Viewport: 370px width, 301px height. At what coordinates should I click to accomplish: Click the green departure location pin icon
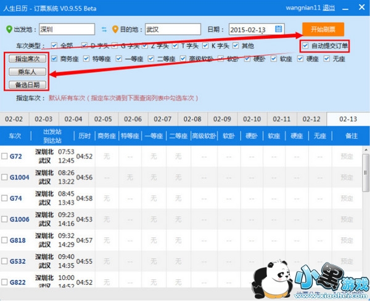click(9, 29)
